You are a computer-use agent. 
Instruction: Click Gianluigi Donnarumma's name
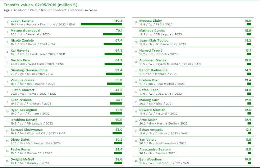coord(29,70)
